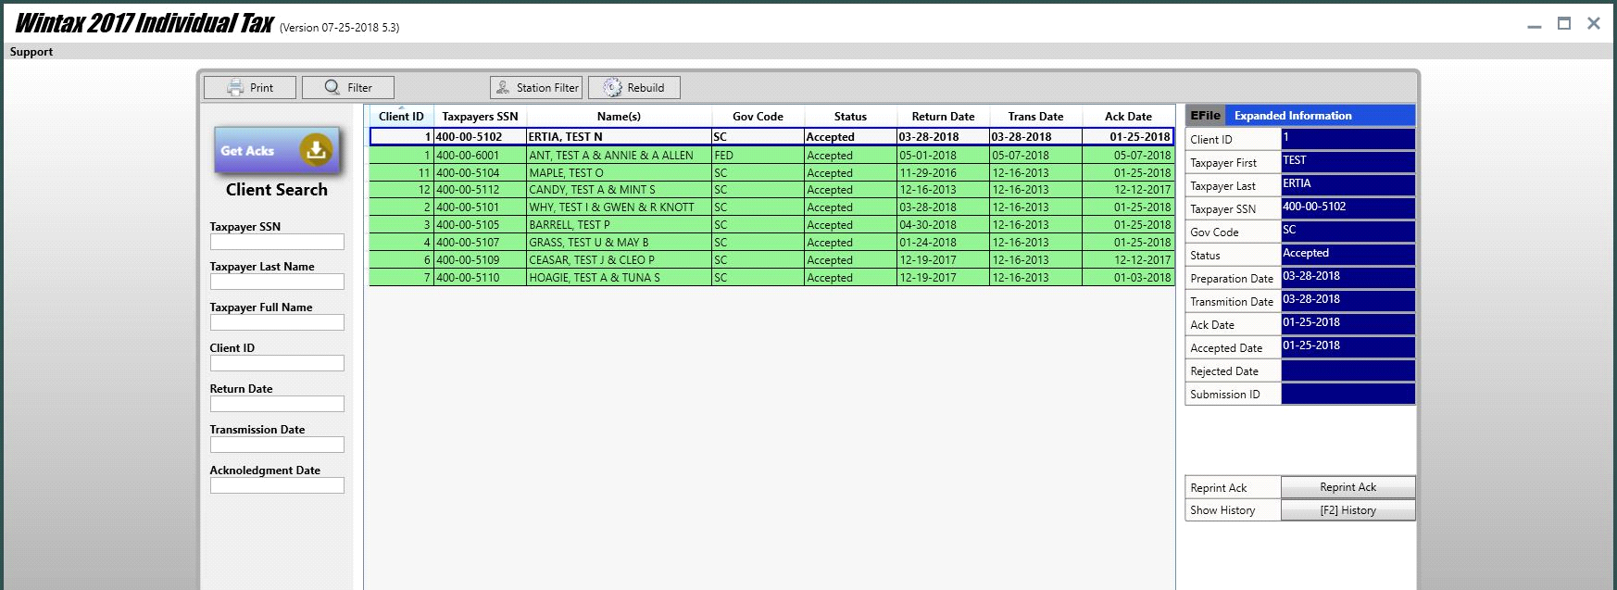Click the empty Submission ID value field
This screenshot has width=1617, height=590.
click(1347, 394)
